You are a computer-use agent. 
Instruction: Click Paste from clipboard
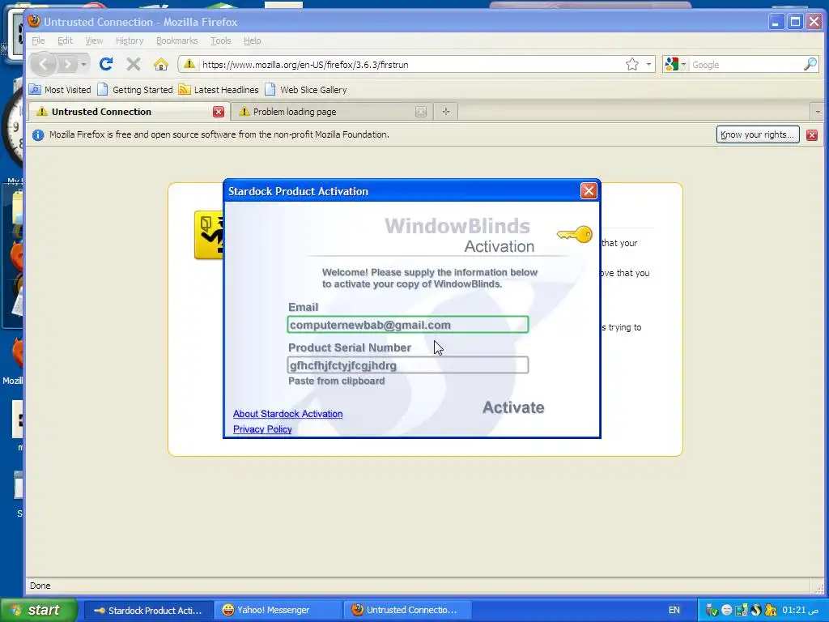[x=336, y=381]
